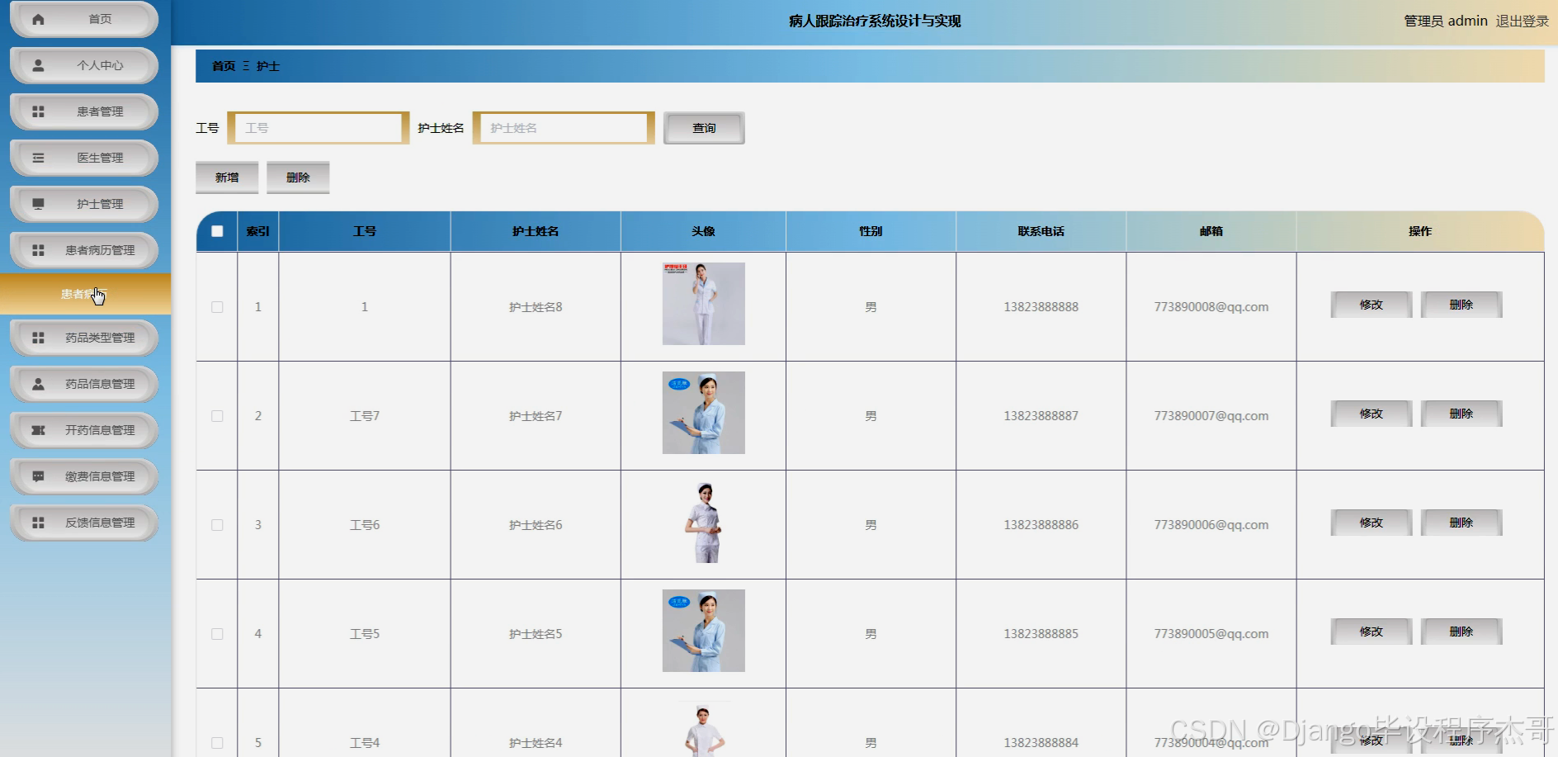
Task: Click the grid icon beside 药品类型管理
Action: coord(38,338)
